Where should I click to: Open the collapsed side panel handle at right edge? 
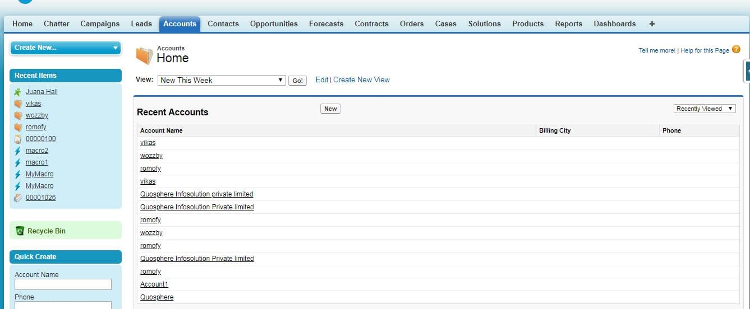(747, 71)
